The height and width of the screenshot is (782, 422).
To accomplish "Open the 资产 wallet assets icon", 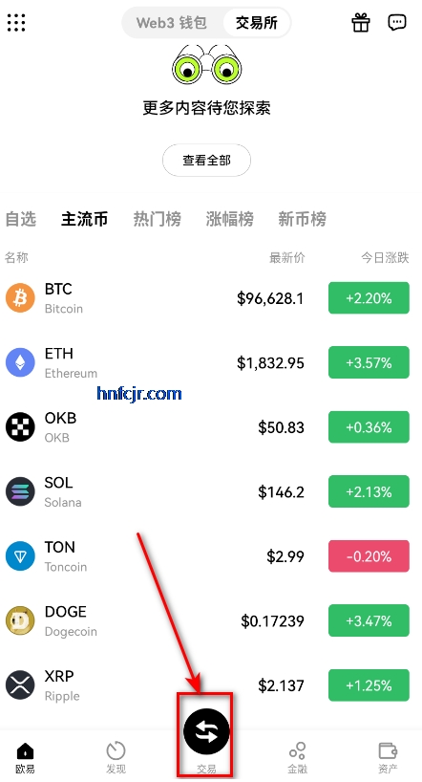I will coord(388,750).
